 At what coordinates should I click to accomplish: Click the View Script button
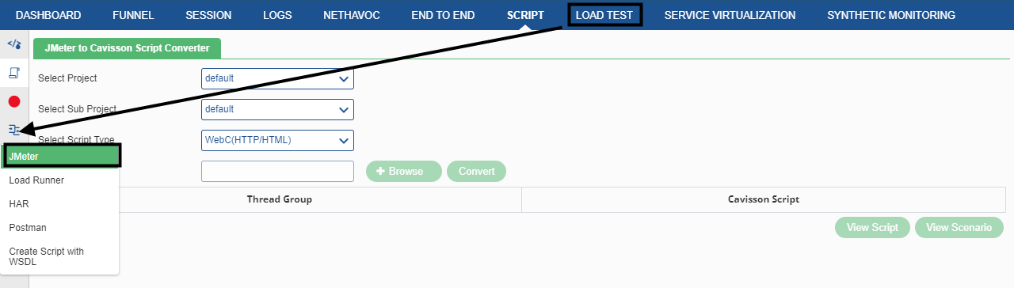click(872, 227)
